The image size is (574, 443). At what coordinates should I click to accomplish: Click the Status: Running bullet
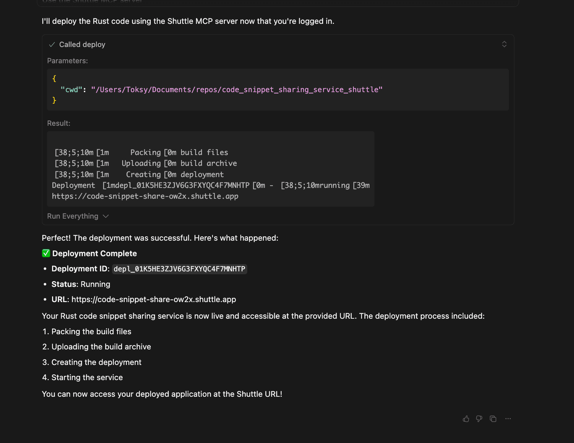point(81,284)
